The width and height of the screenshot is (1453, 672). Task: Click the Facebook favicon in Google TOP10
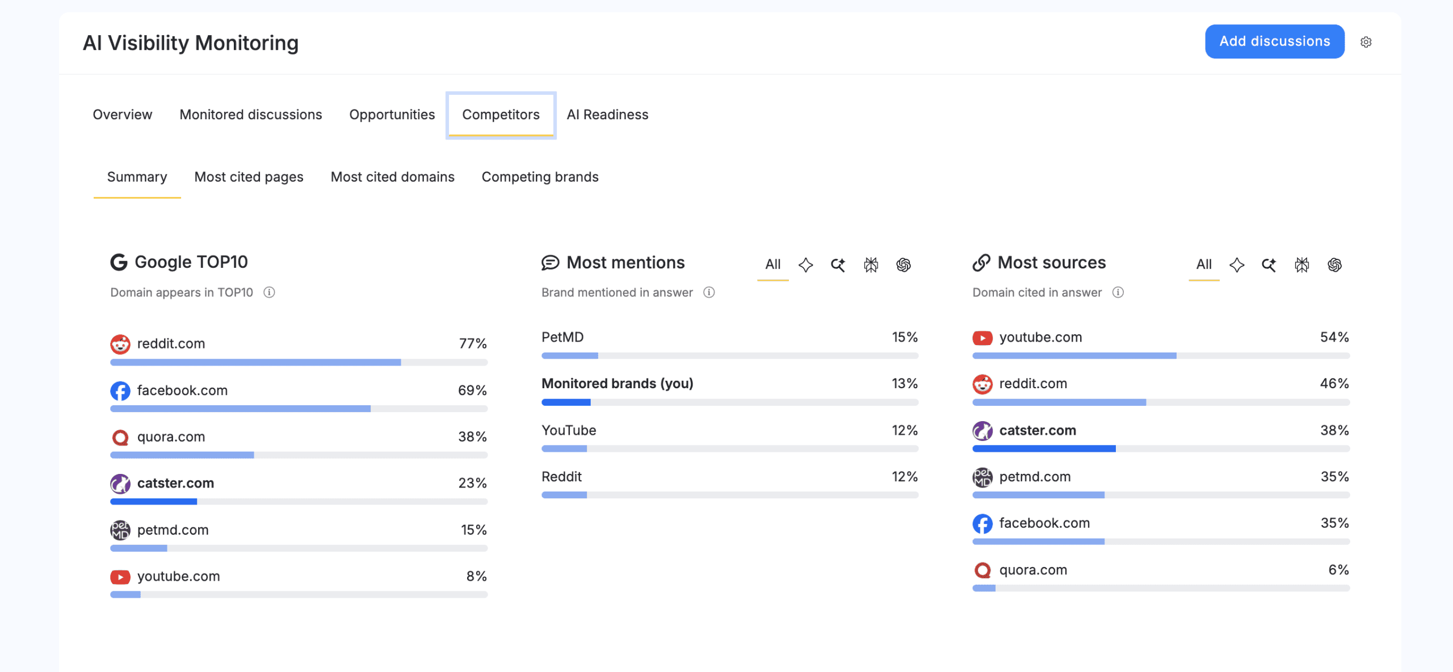[120, 391]
